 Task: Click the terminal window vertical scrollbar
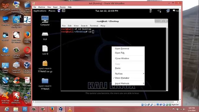click(167, 59)
